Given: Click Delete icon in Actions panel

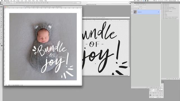Looking at the screenshot, I should pos(177,79).
